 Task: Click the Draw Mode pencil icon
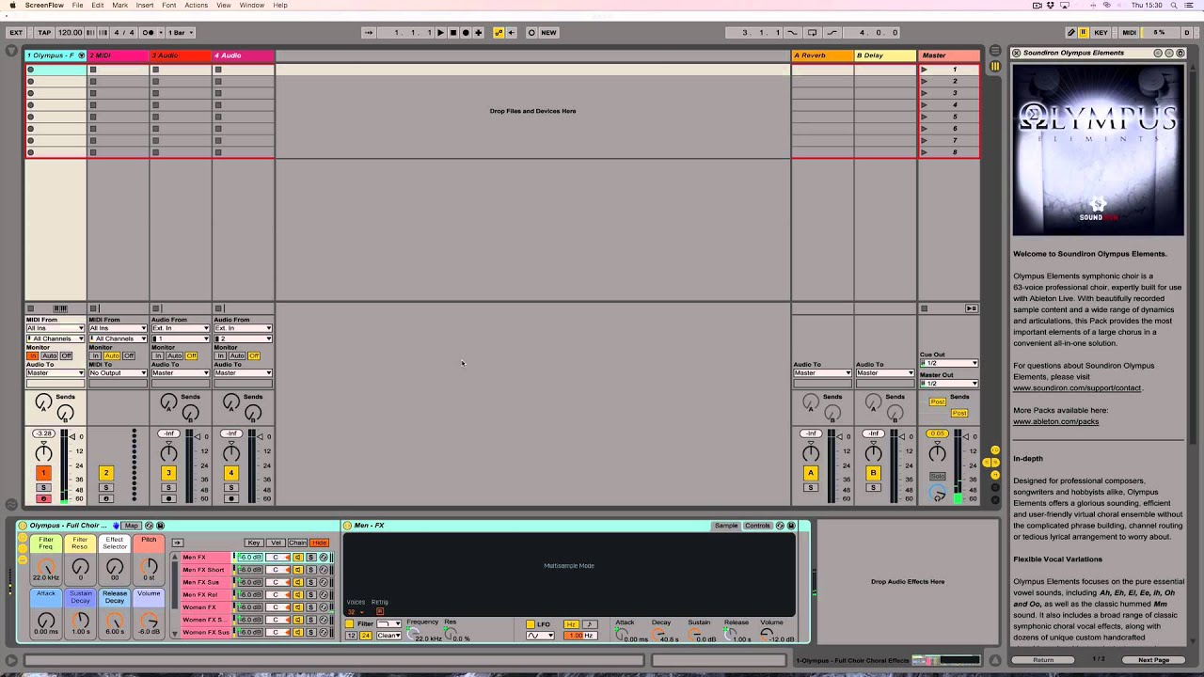pos(1070,32)
